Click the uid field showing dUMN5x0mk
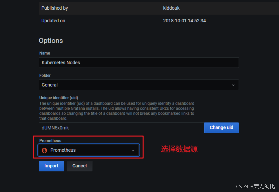Image resolution: width=279 pixels, height=192 pixels. (121, 128)
